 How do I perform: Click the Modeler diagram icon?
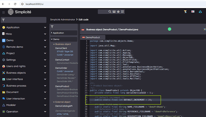click(x=4, y=105)
